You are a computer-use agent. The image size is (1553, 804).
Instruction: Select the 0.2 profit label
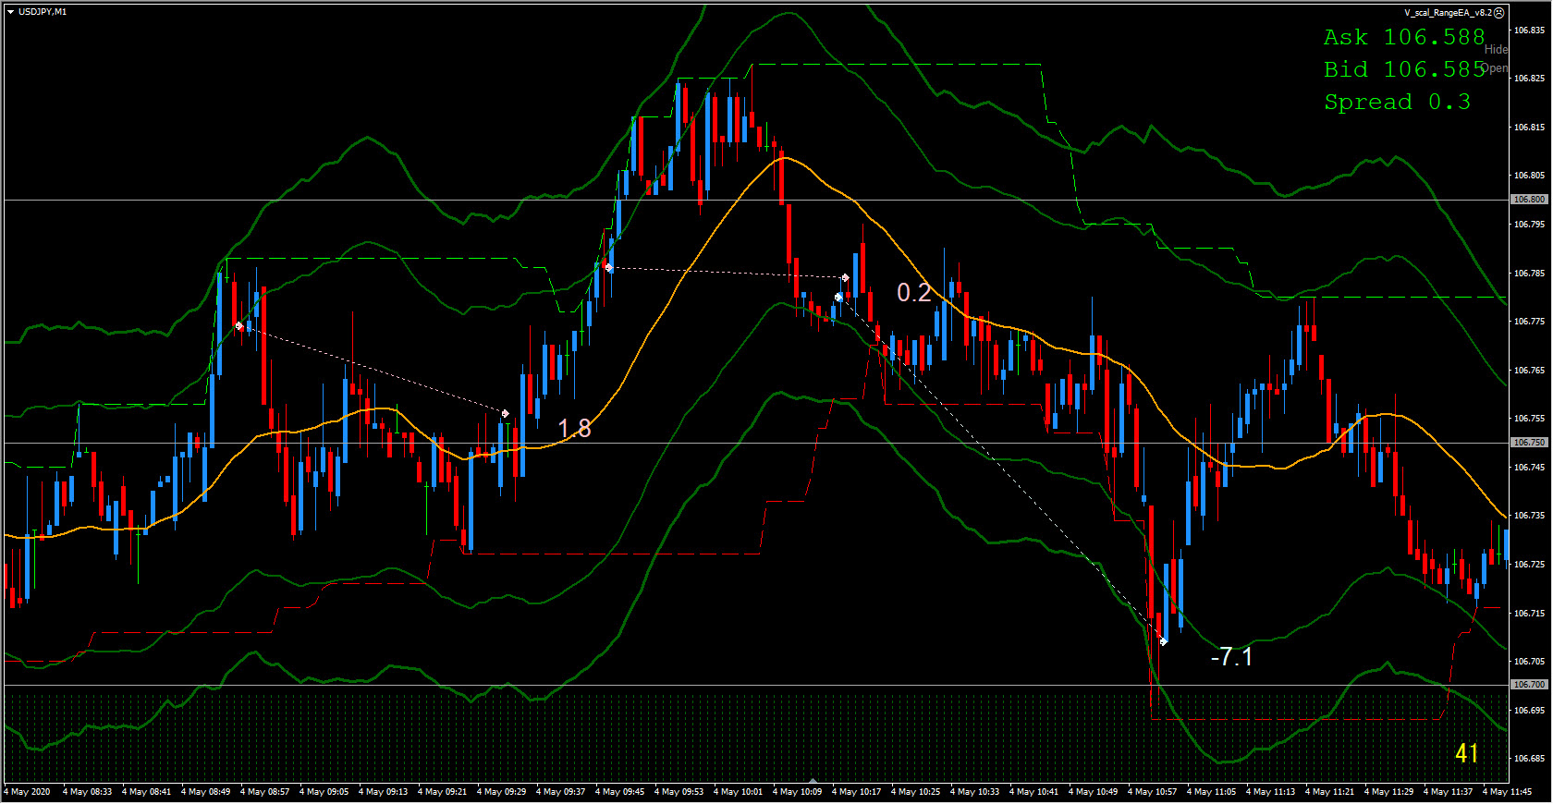pos(914,292)
